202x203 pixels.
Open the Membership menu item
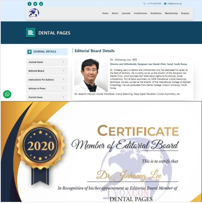171,13
